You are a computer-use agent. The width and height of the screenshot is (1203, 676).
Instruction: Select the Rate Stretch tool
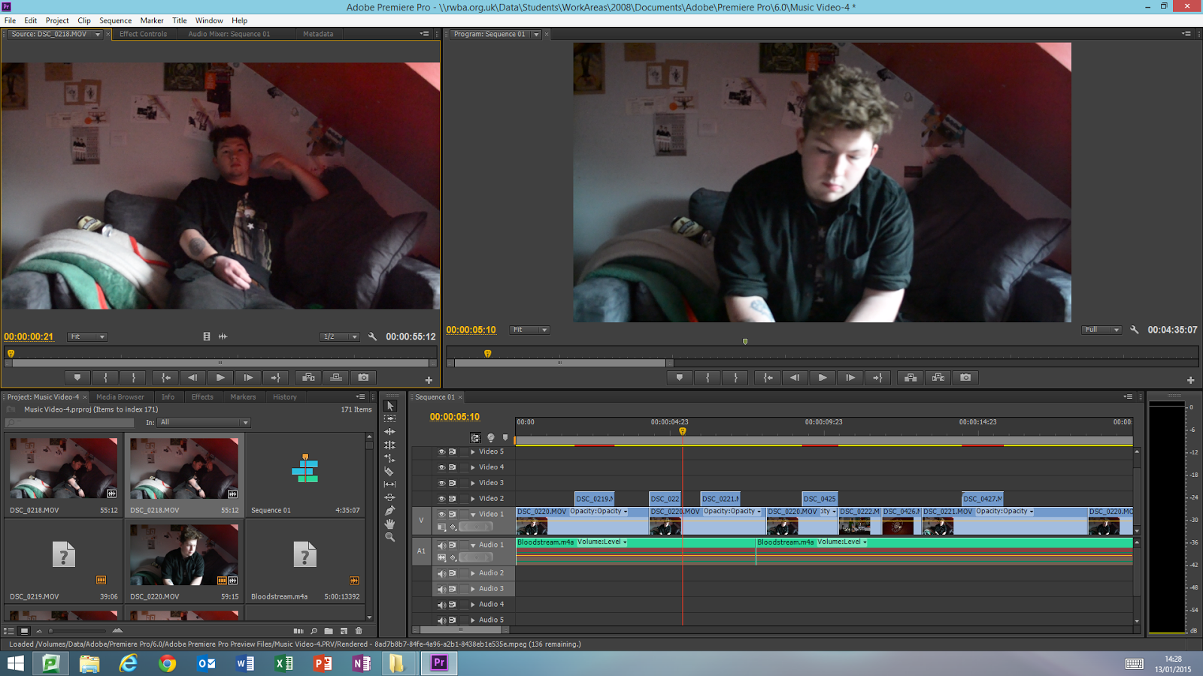click(x=389, y=458)
